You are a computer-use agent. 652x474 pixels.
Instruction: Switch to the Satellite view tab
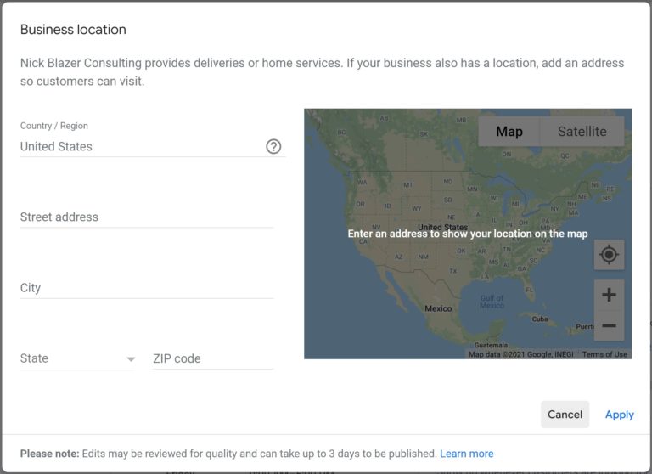[x=582, y=132]
